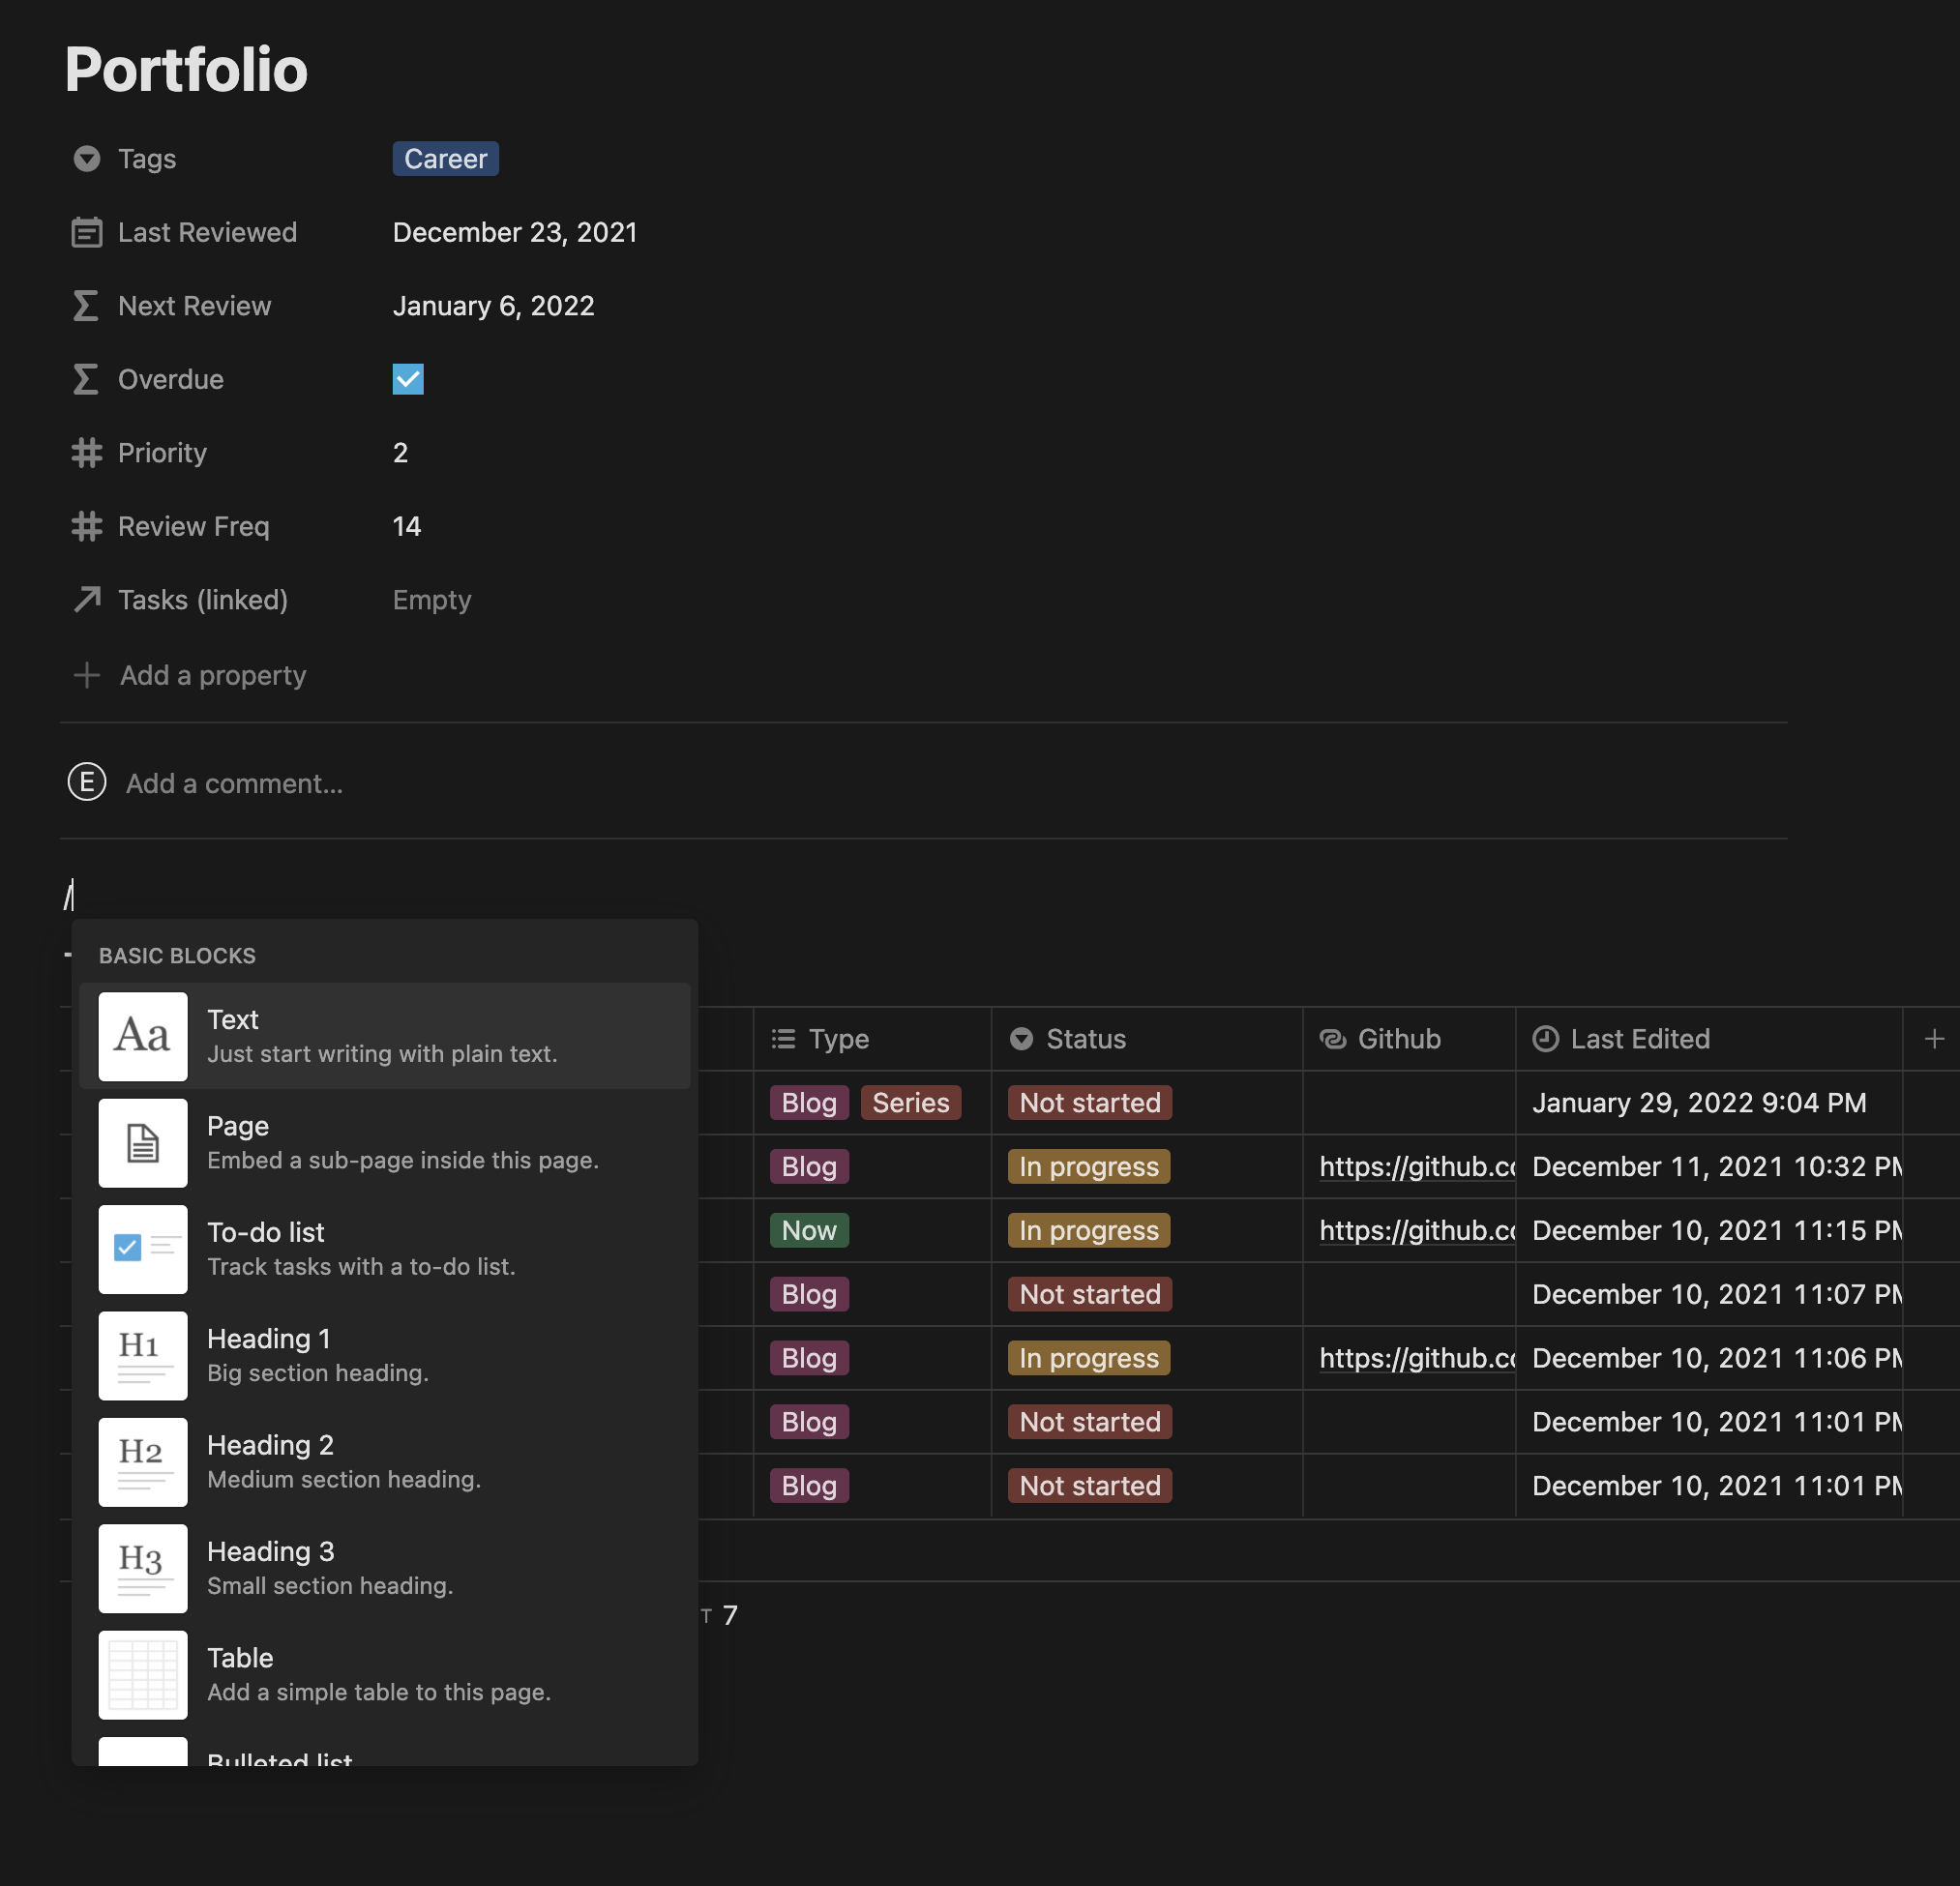The width and height of the screenshot is (1960, 1886).
Task: Select the Text block icon
Action: point(142,1036)
